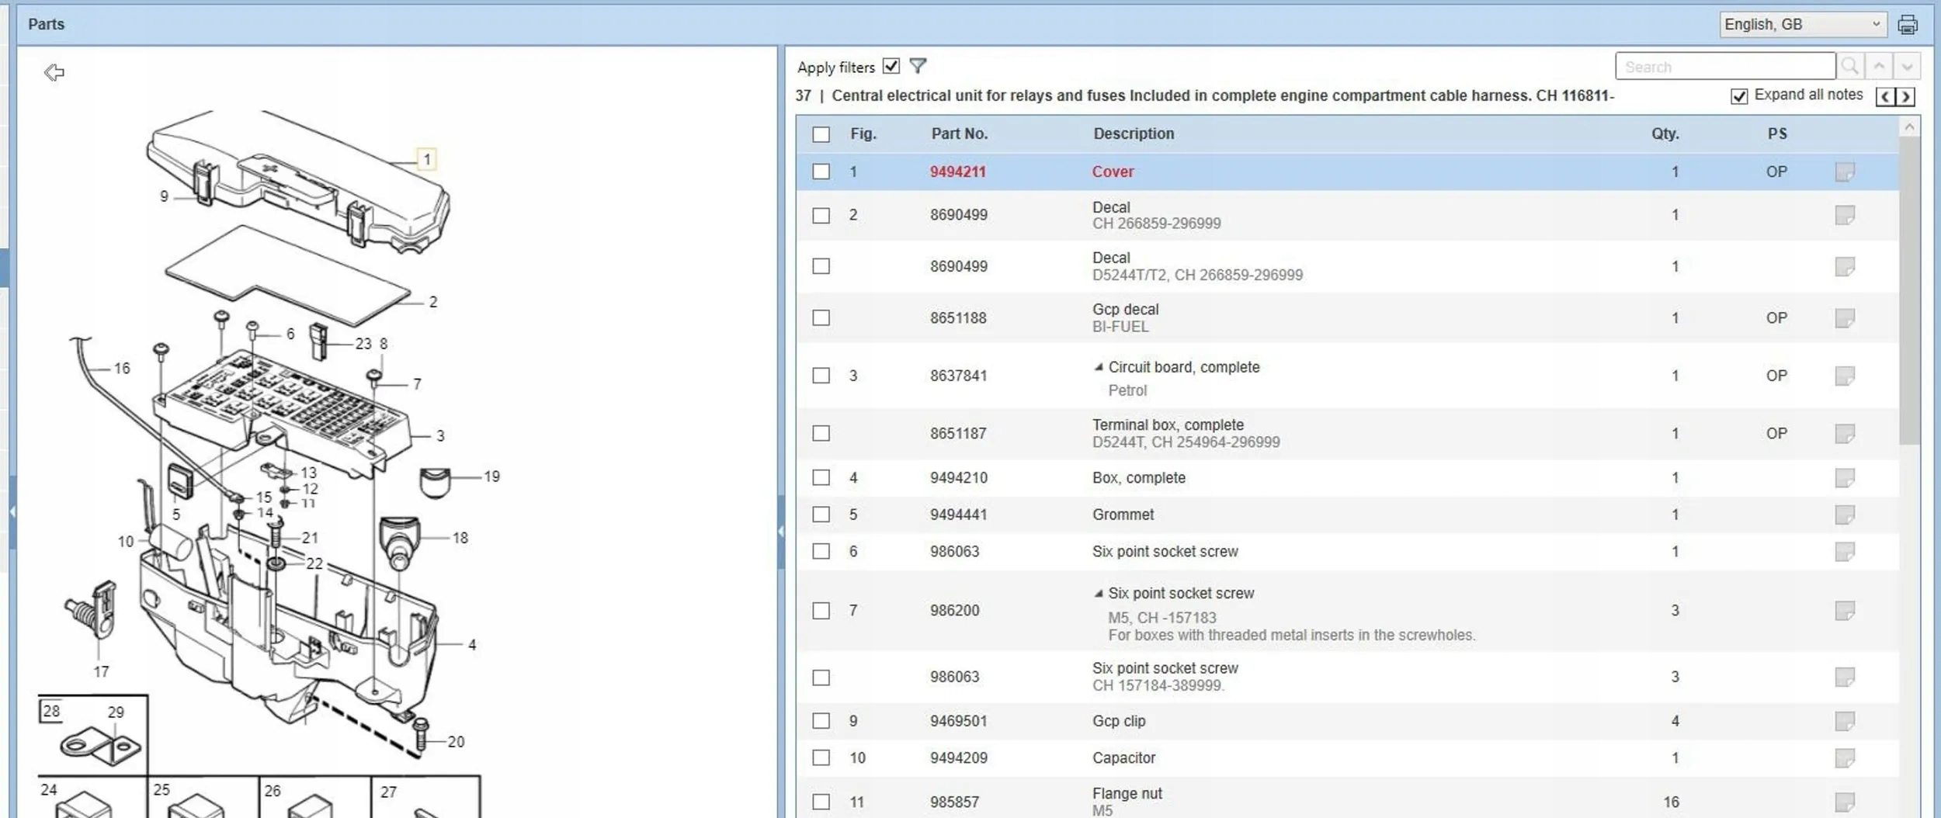The image size is (1941, 818).
Task: Select callout number 1 on diagram
Action: [x=426, y=159]
